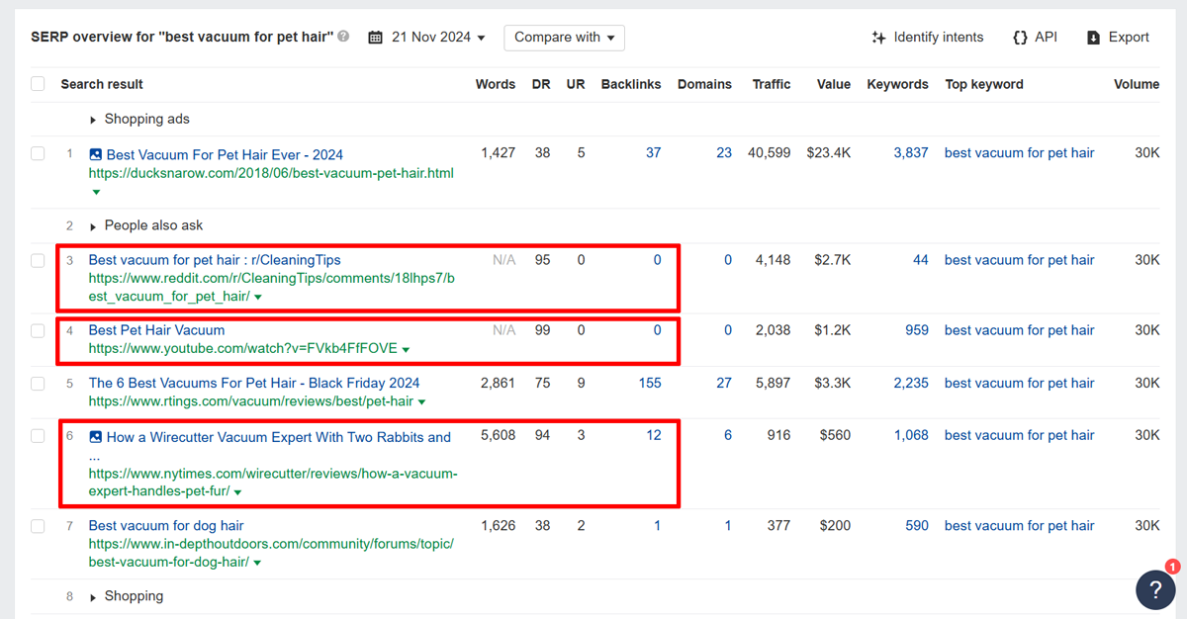Click the Export button label
The width and height of the screenshot is (1187, 619).
pos(1129,38)
